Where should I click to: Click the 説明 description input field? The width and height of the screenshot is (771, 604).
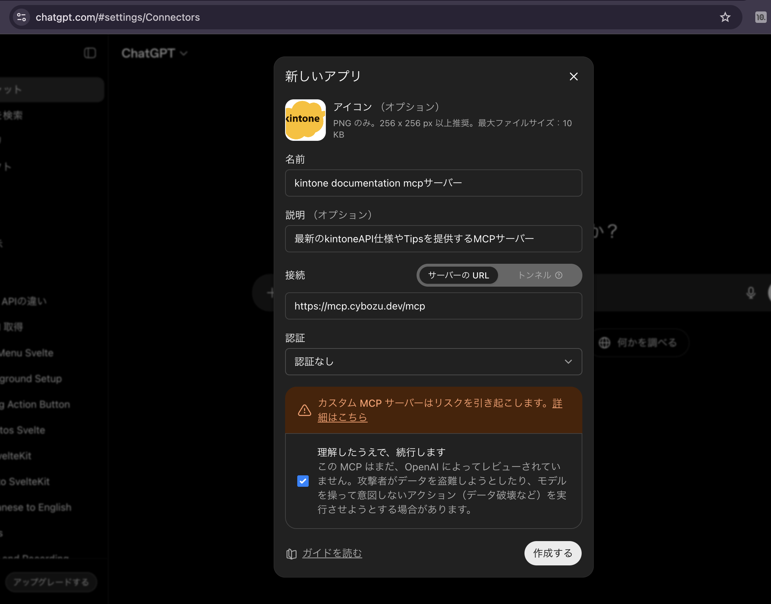point(433,239)
